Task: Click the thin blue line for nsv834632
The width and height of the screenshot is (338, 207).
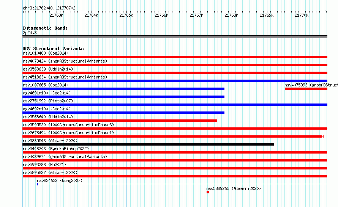Action: point(182,184)
